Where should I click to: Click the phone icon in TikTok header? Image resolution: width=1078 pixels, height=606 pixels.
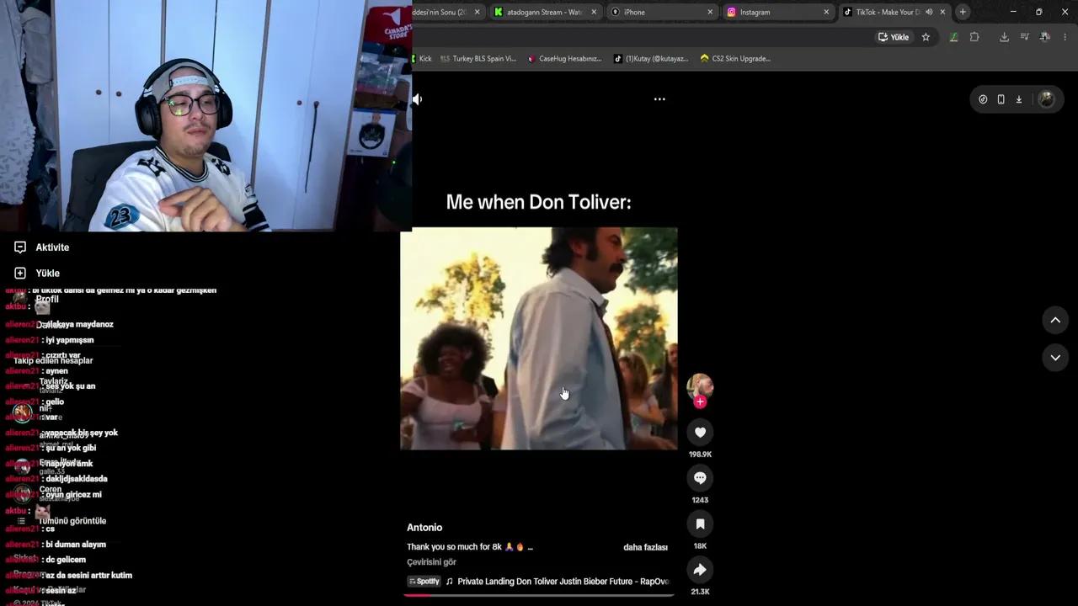click(1001, 99)
